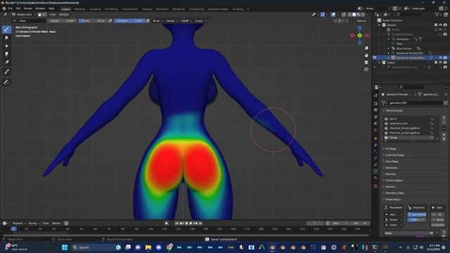Toggle the Auto Parent button
The height and width of the screenshot is (253, 450).
pos(417,214)
